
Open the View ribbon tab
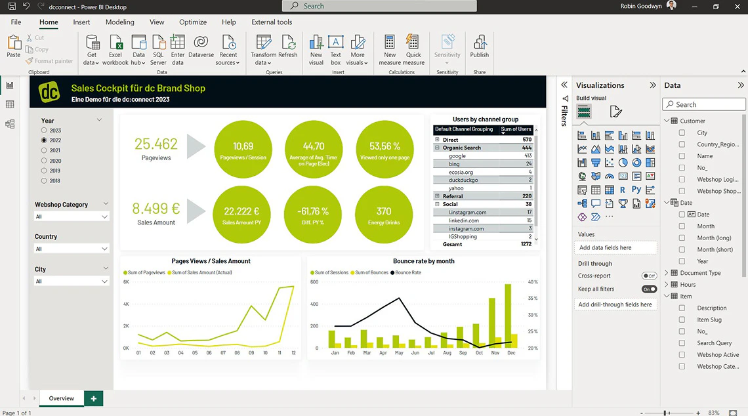(157, 22)
